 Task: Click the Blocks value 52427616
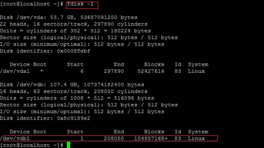(x=151, y=71)
